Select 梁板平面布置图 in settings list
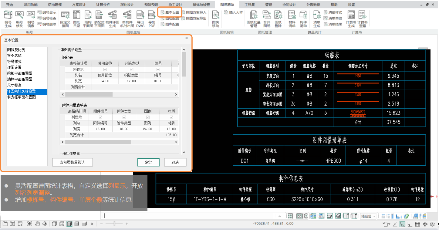 click(20, 73)
